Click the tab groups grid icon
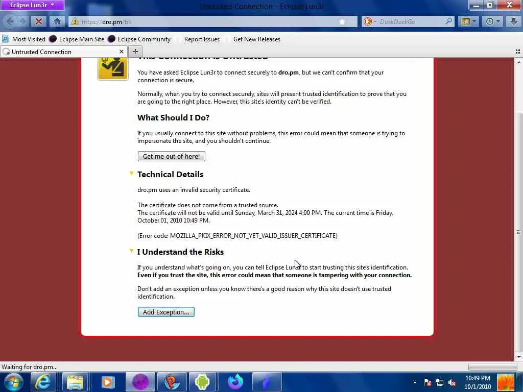The image size is (523, 392). [518, 52]
